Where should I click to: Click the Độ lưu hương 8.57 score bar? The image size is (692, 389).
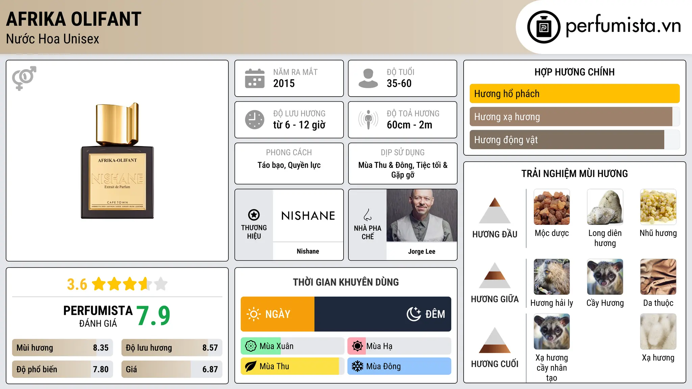[x=172, y=347]
